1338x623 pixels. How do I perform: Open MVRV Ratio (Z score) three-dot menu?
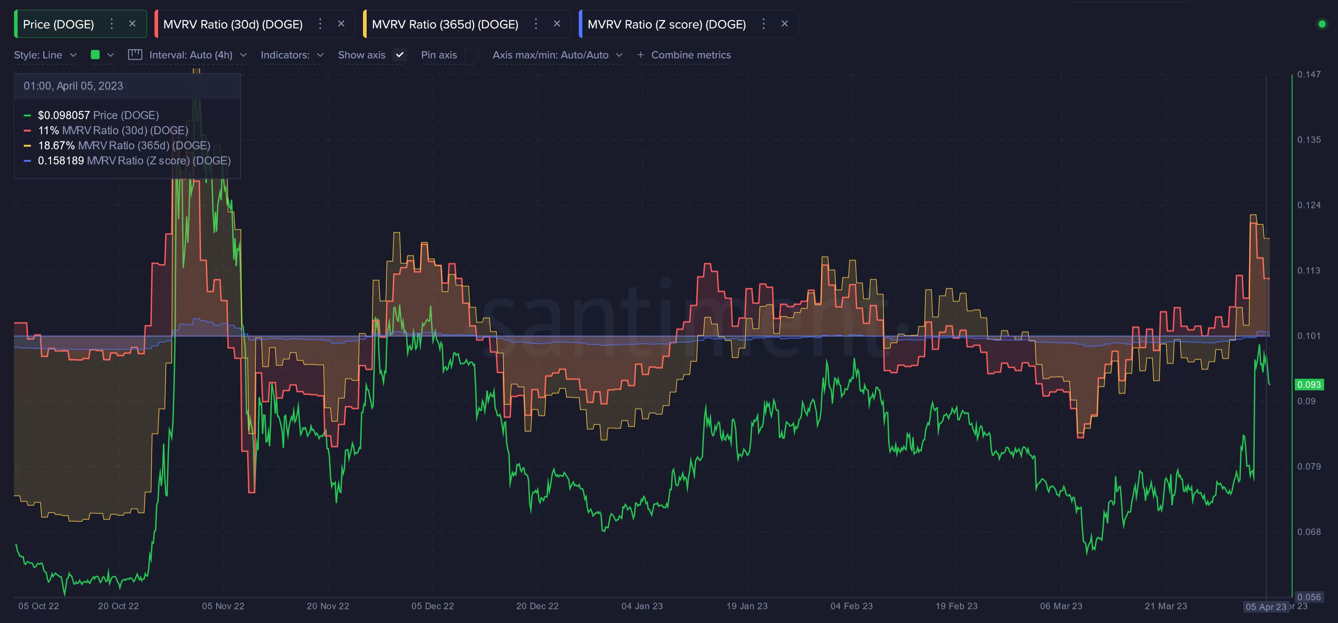click(x=764, y=24)
